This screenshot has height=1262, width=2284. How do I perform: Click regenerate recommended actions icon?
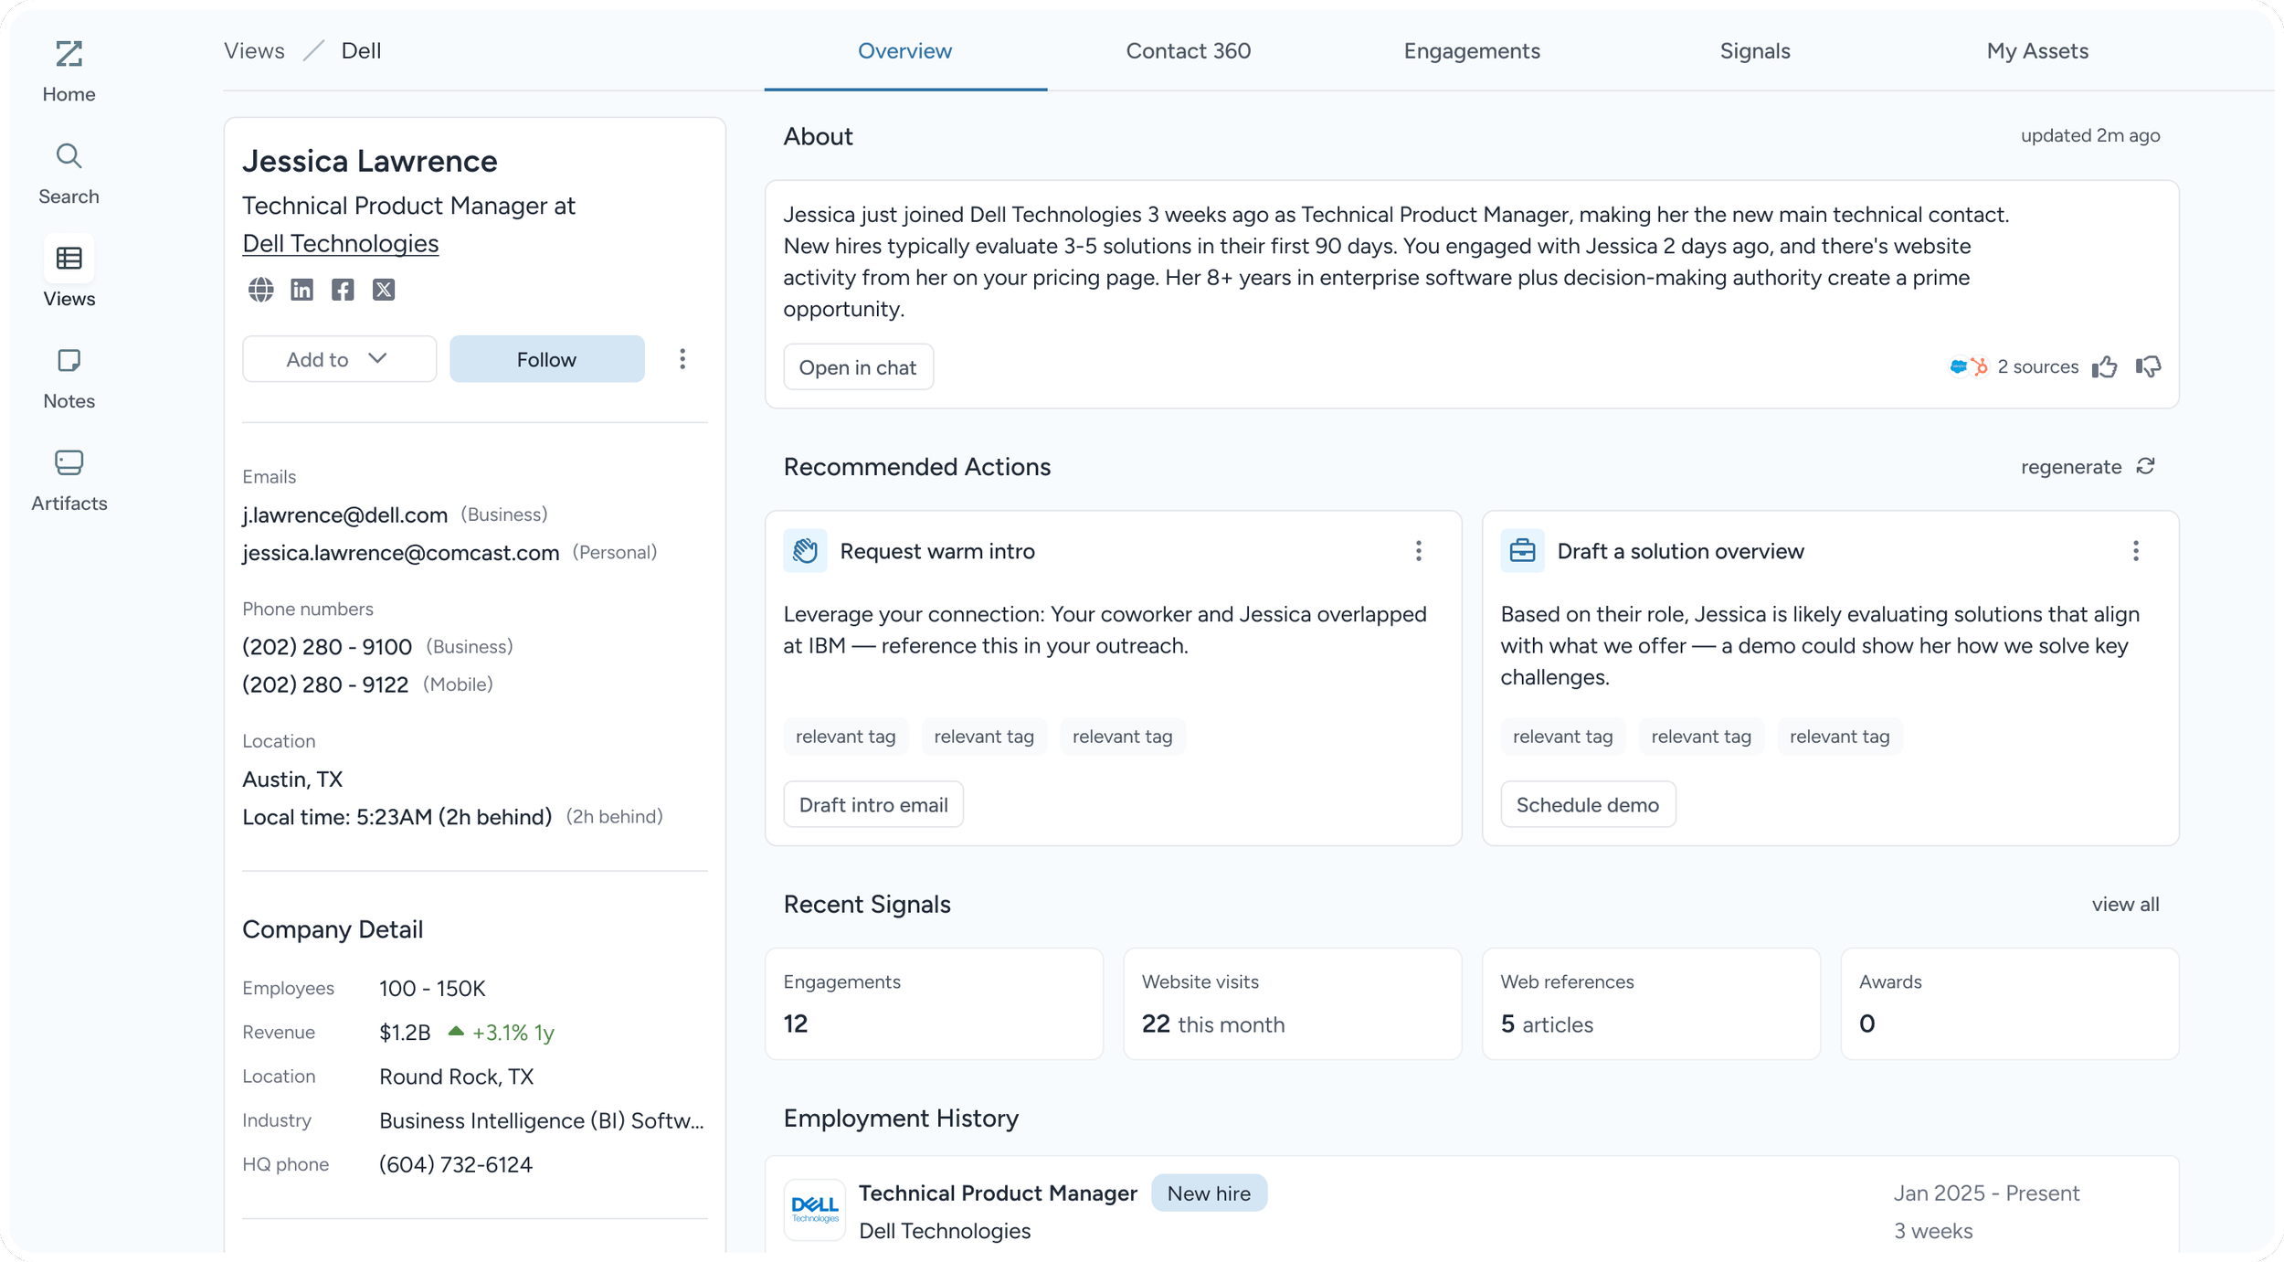point(2145,466)
